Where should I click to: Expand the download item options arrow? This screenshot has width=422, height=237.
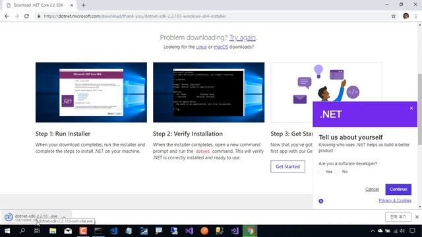point(64,217)
